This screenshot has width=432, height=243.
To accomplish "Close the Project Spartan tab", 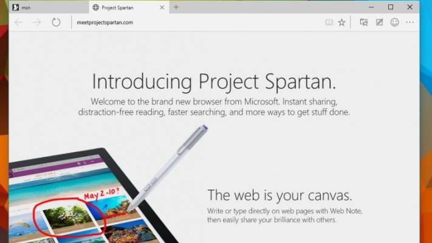I will (x=162, y=7).
